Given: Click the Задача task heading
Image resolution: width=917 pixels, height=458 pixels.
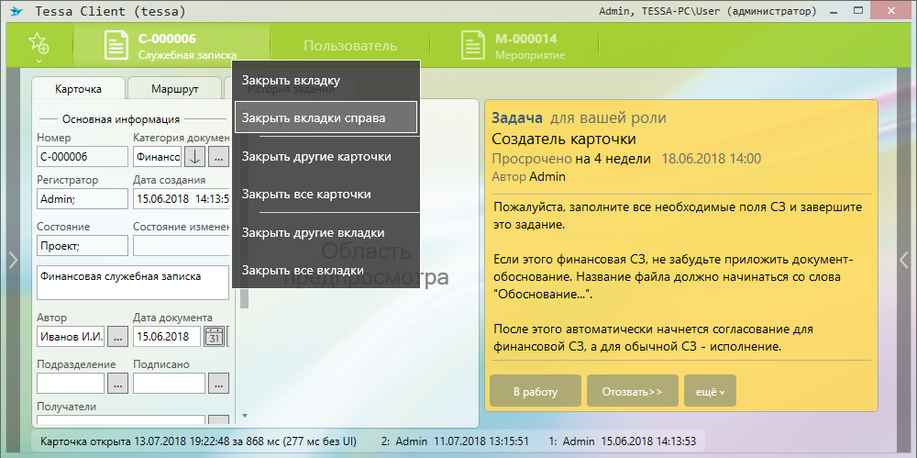Looking at the screenshot, I should click(517, 117).
